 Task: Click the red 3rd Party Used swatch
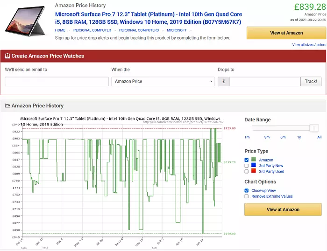tap(254, 171)
